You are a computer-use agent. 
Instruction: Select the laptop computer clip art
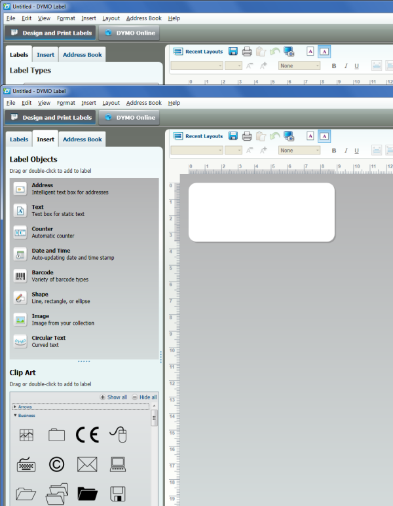click(x=118, y=464)
